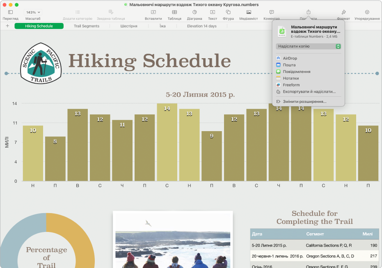Viewport: 382px width, 268px height.
Task: Click the Shape (Фігура) toolbar icon
Action: coord(228,12)
